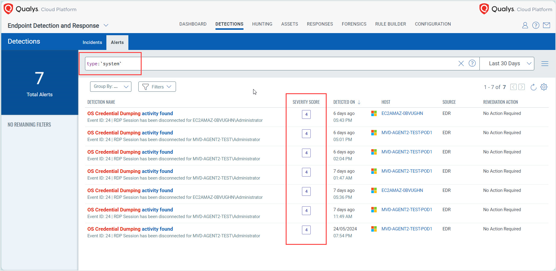Open the Group By dropdown
The height and width of the screenshot is (271, 556).
click(x=111, y=87)
